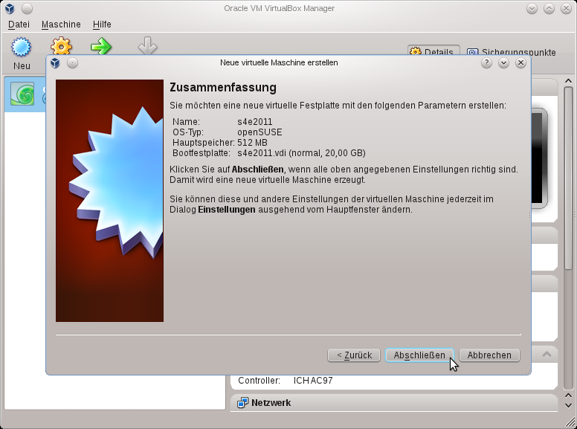Image resolution: width=577 pixels, height=429 pixels.
Task: Click the grey down-arrow Discard toolbar icon
Action: [x=147, y=45]
